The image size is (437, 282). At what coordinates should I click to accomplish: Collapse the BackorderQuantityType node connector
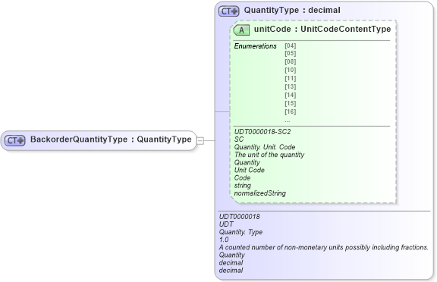(200, 140)
